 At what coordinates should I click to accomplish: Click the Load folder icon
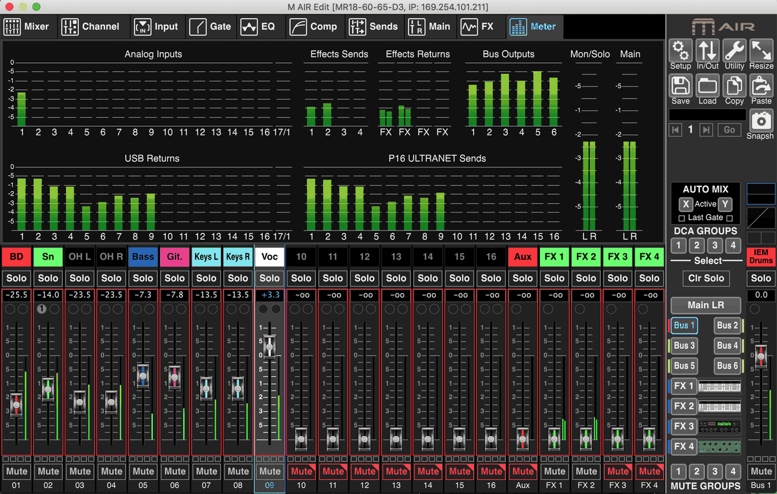point(707,86)
